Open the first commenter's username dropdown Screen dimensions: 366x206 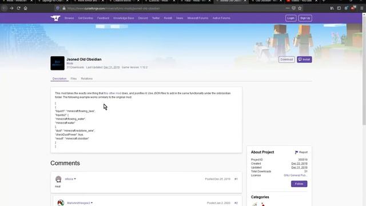[x=70, y=179]
